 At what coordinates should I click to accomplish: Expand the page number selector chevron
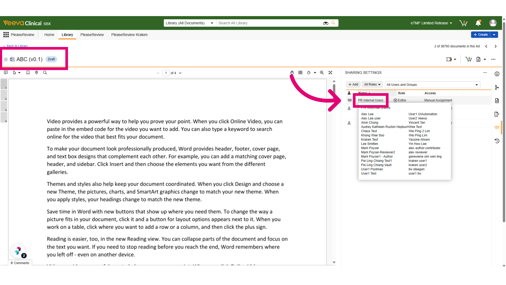coord(180,73)
